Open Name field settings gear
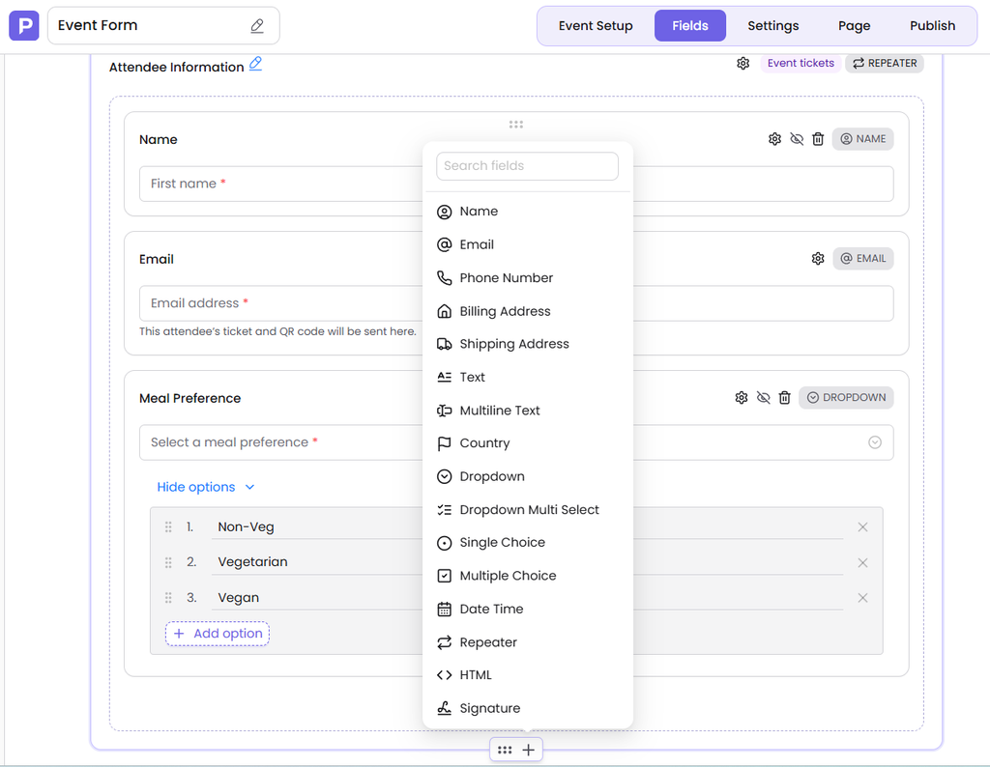 774,139
